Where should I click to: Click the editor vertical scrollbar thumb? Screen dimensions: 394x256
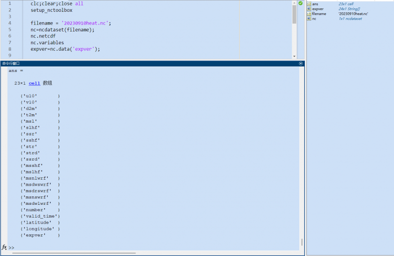coord(294,14)
